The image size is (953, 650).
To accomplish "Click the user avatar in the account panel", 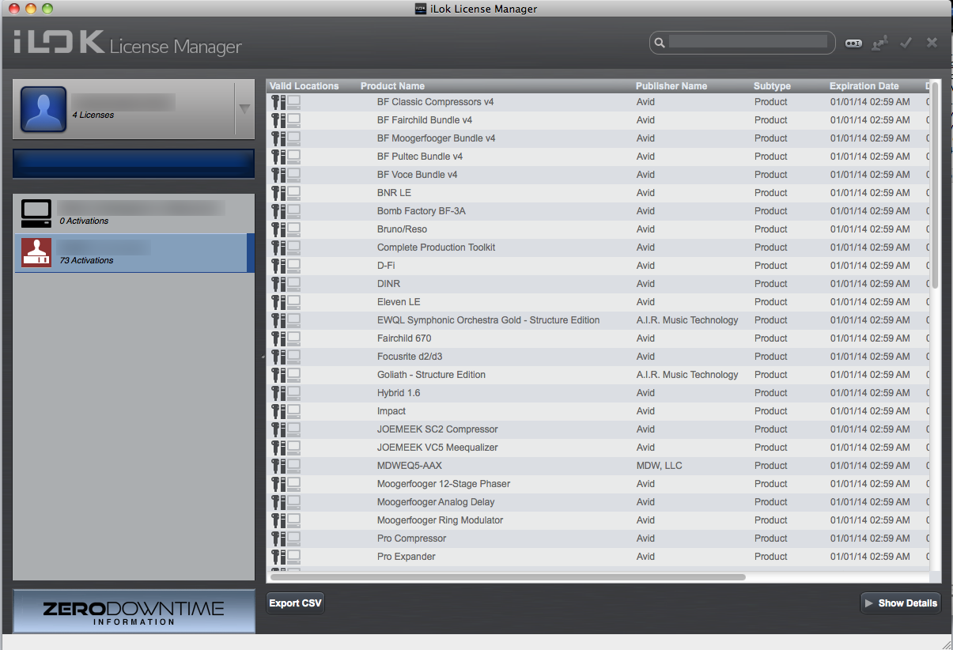I will 43,108.
